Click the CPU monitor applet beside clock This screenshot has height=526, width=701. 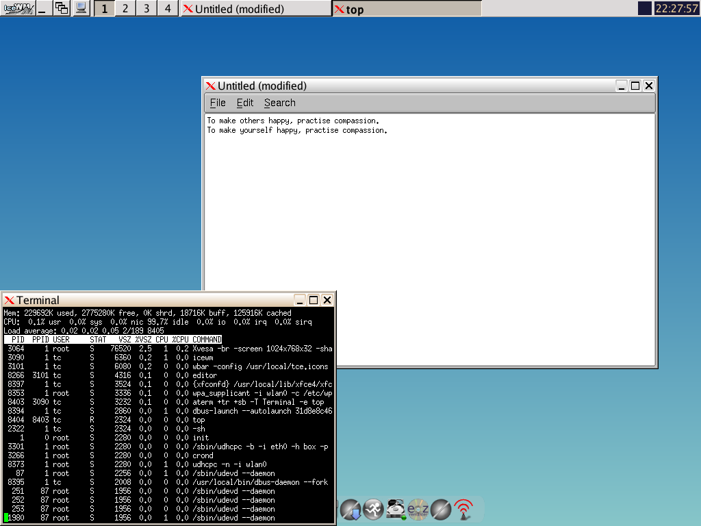point(644,8)
